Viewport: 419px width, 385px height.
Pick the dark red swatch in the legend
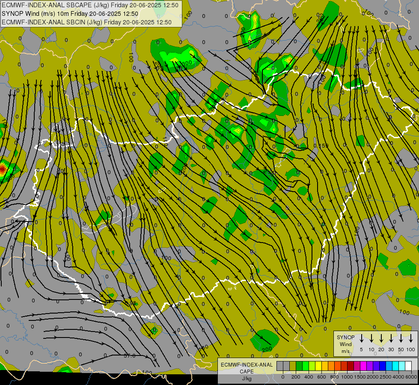pyautogui.click(x=351, y=366)
